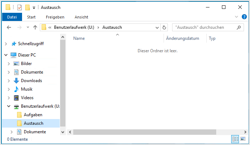This screenshot has width=250, height=145.
Task: Open the address bar history dropdown
Action: tap(157, 27)
